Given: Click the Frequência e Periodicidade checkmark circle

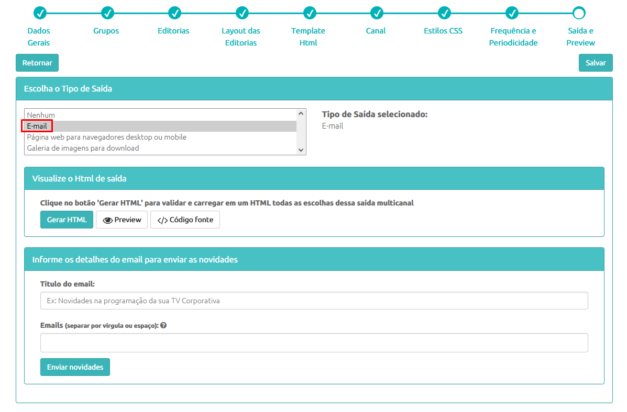Looking at the screenshot, I should tap(512, 13).
